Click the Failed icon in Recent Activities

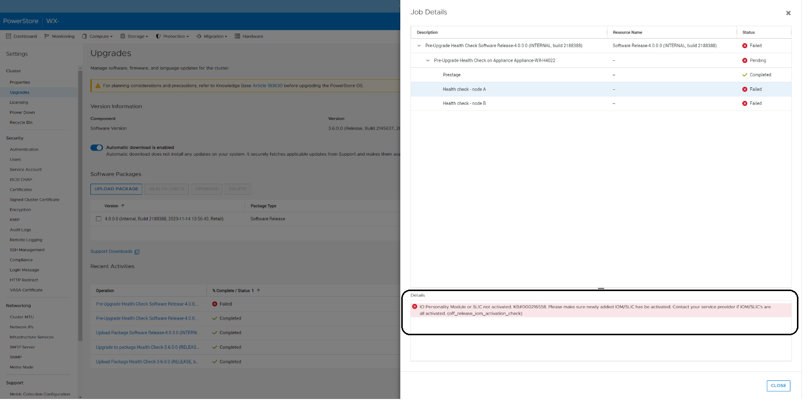coord(214,304)
